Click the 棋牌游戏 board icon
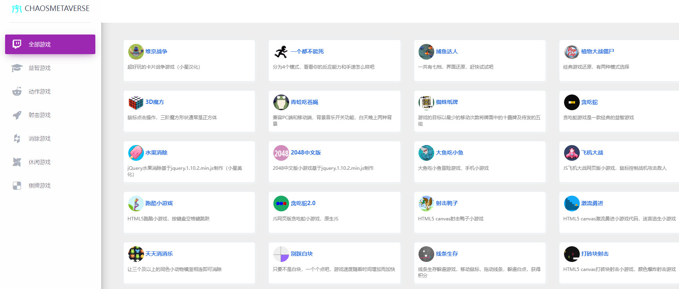679x289 pixels. [17, 185]
